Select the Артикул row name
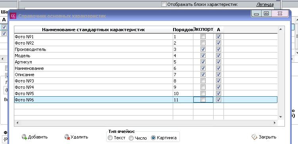This screenshot has width=298, height=144. click(x=94, y=62)
